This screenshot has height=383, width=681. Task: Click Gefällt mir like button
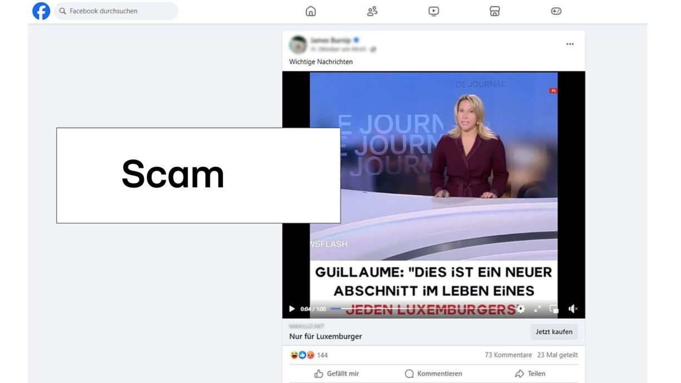click(337, 374)
